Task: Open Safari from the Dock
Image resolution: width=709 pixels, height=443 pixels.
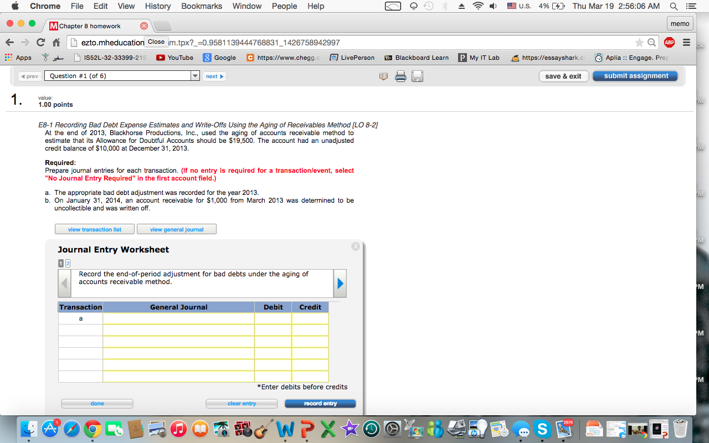Action: [71, 429]
